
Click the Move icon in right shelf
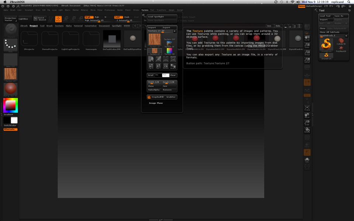(307, 115)
